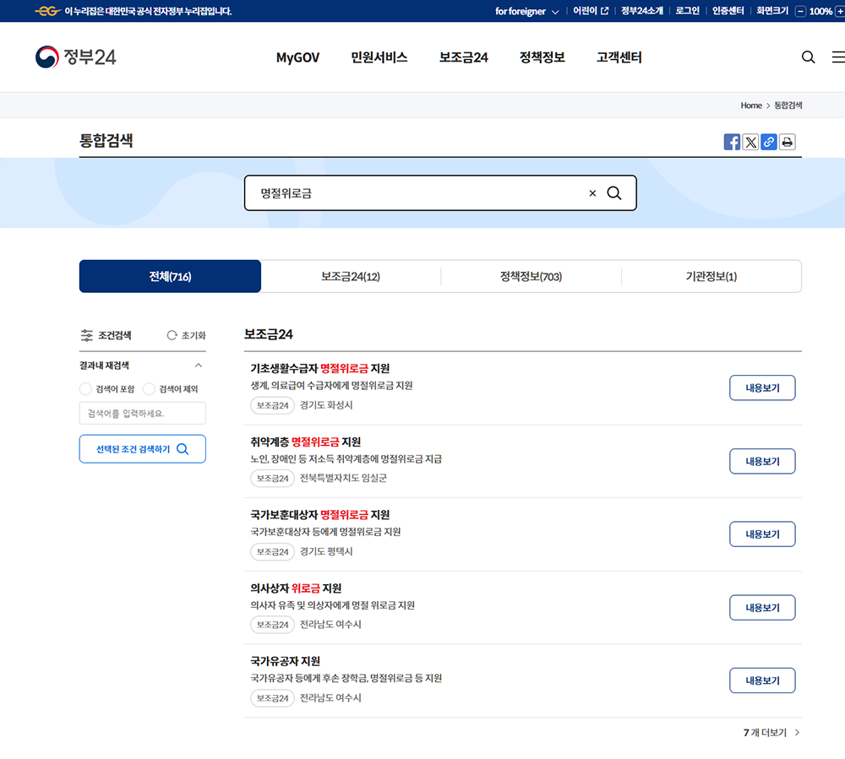
Task: Open the 정책정보 menu in the navigation
Action: [x=542, y=57]
